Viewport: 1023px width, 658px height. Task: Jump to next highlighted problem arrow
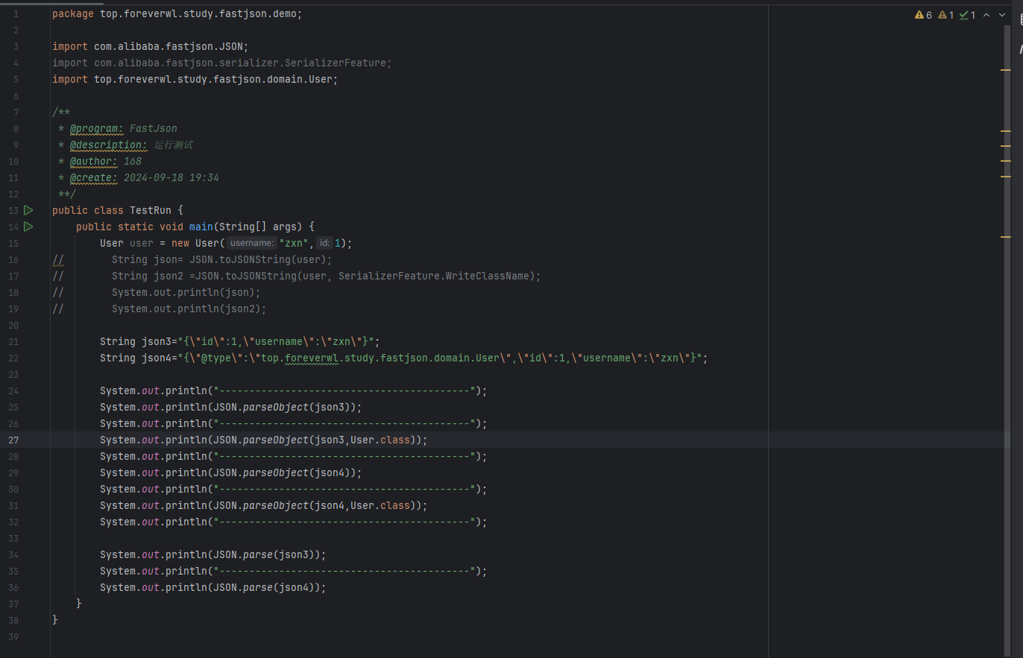pos(1002,15)
